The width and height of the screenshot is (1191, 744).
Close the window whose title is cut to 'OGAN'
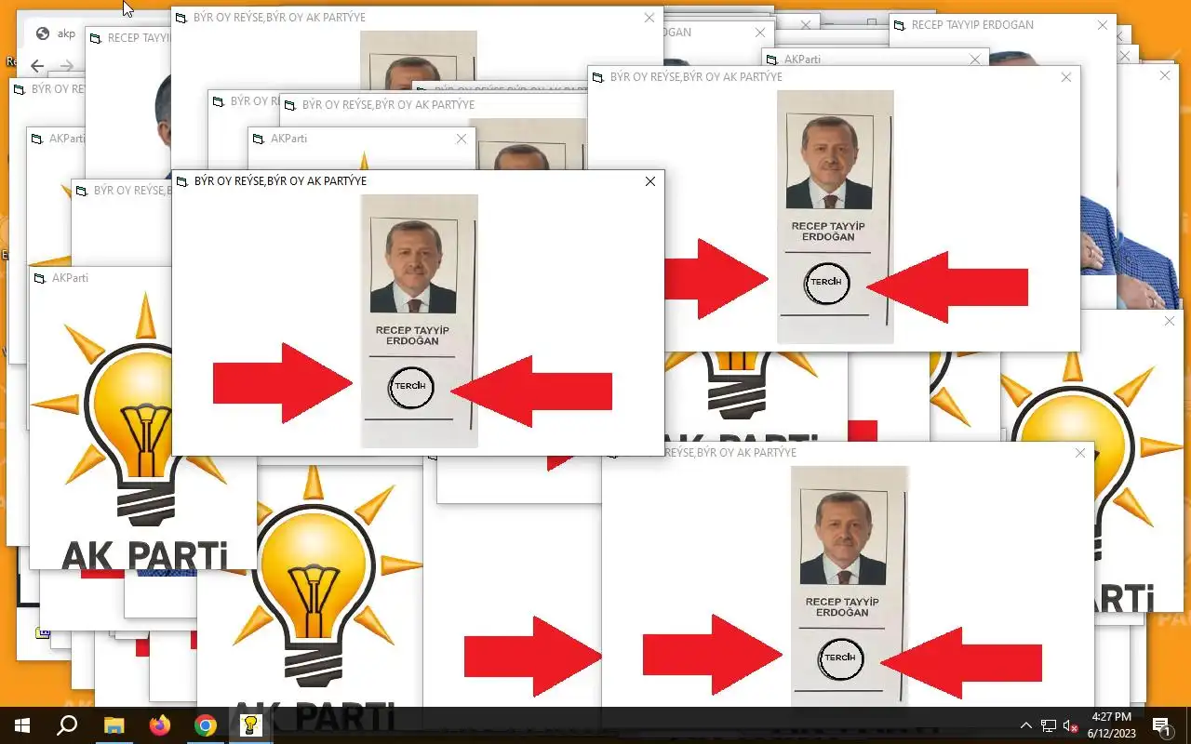[x=760, y=33]
